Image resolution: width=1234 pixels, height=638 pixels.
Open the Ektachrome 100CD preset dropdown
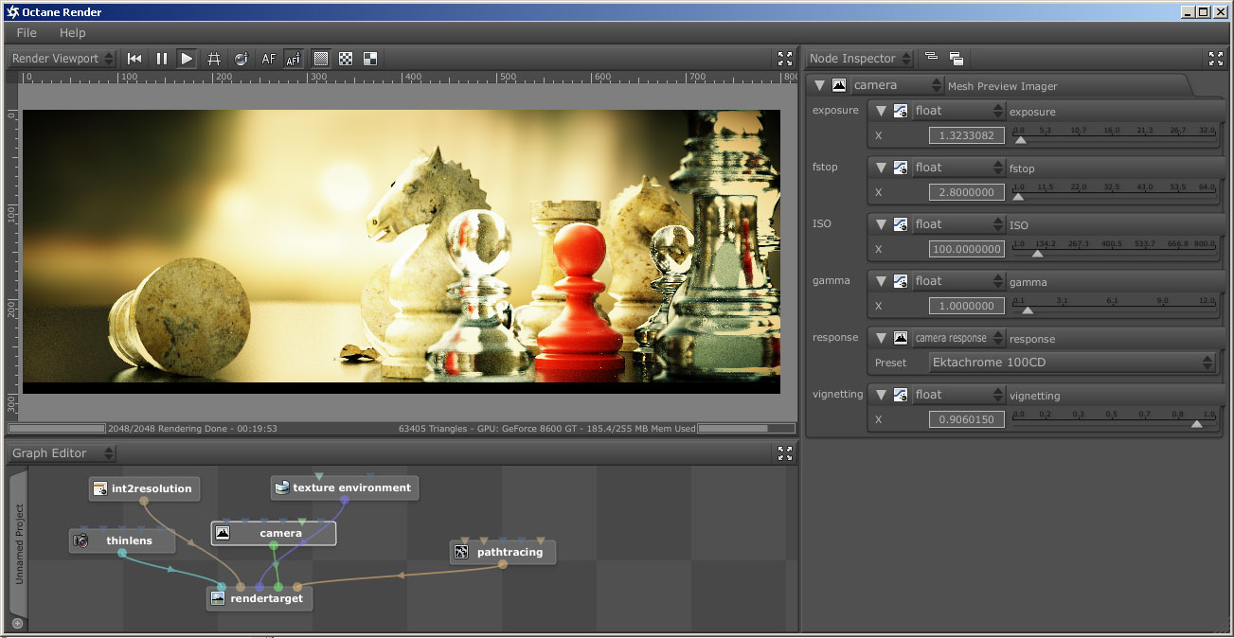click(x=1072, y=363)
